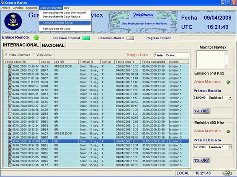
Task: Click the Monitor Navtex scrollbar
Action: point(226,59)
